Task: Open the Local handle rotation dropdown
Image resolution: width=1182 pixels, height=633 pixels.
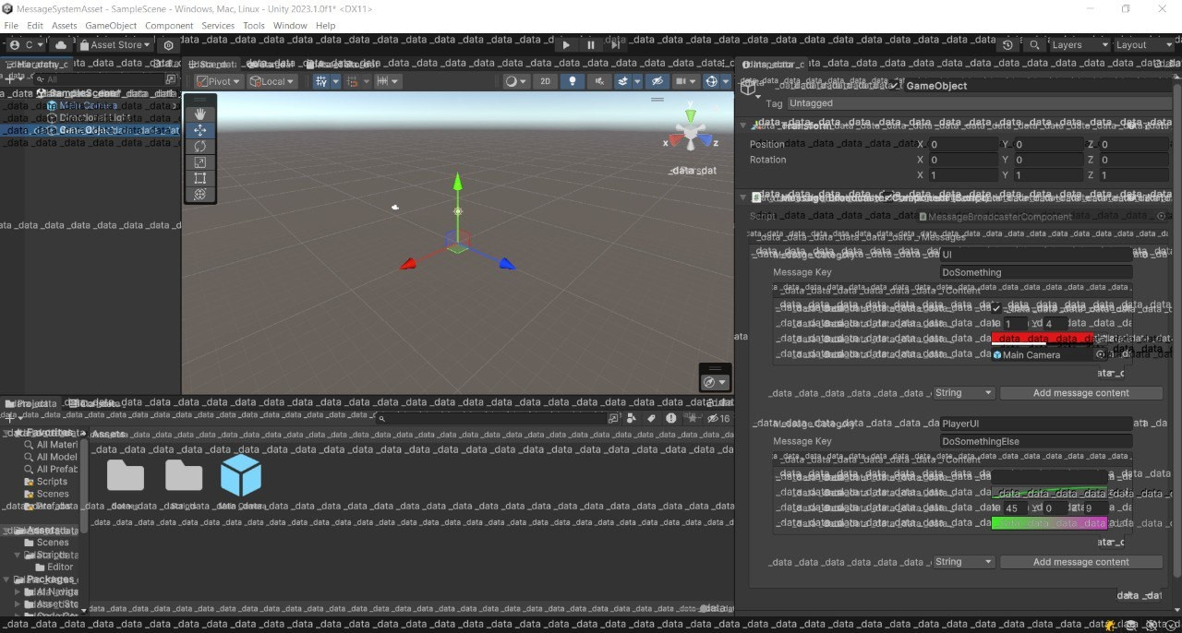Action: click(x=271, y=81)
